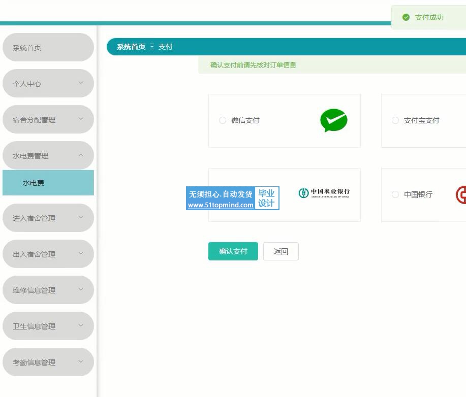Viewport: 466px width, 397px height.
Task: Select the 微信支付 radio button
Action: (222, 120)
